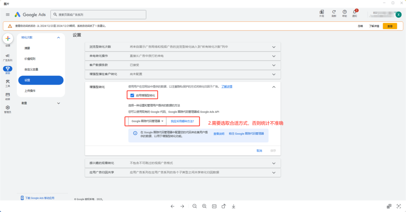This screenshot has width=406, height=212.
Task: Click the 创建 plus button
Action: 8,38
